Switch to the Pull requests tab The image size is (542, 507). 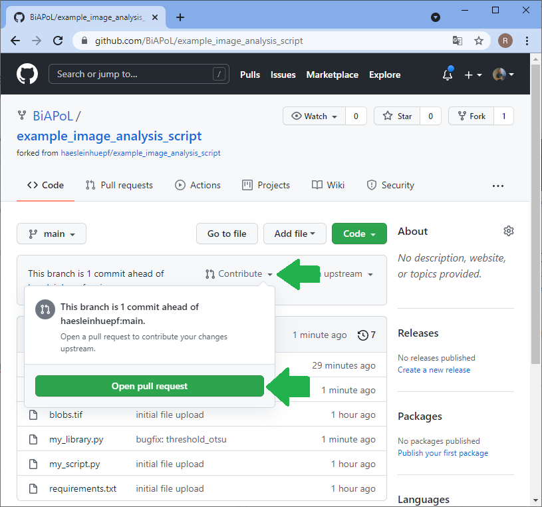click(x=119, y=185)
